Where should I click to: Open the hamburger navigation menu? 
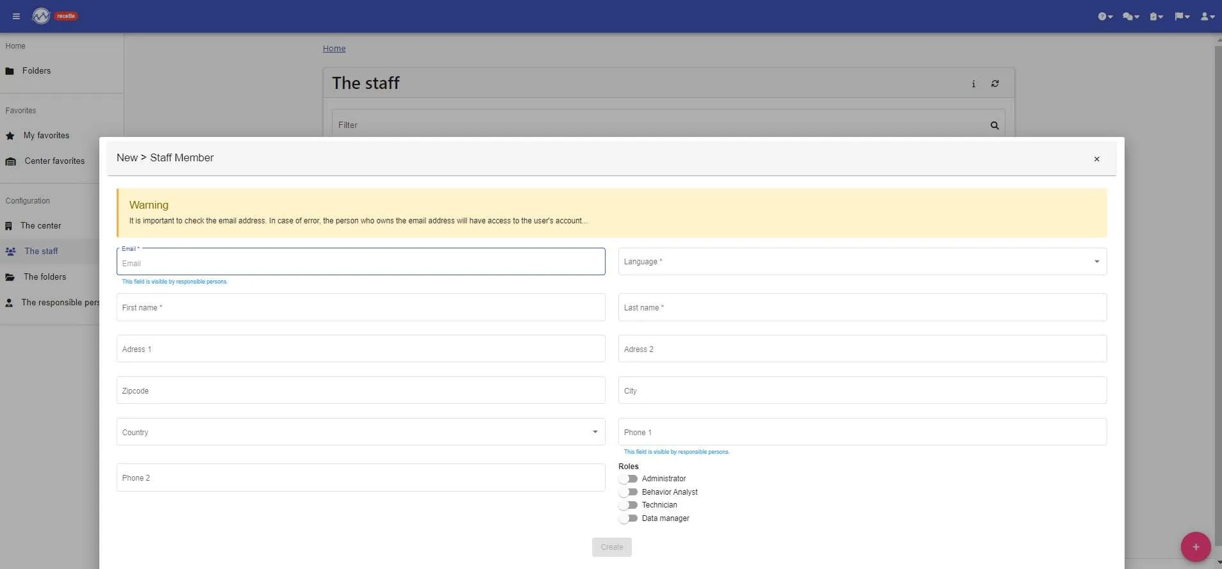(x=16, y=16)
